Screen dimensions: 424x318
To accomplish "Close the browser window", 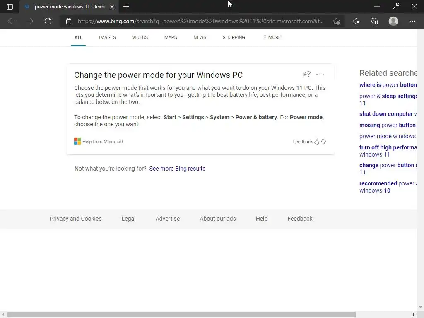I will [x=414, y=6].
